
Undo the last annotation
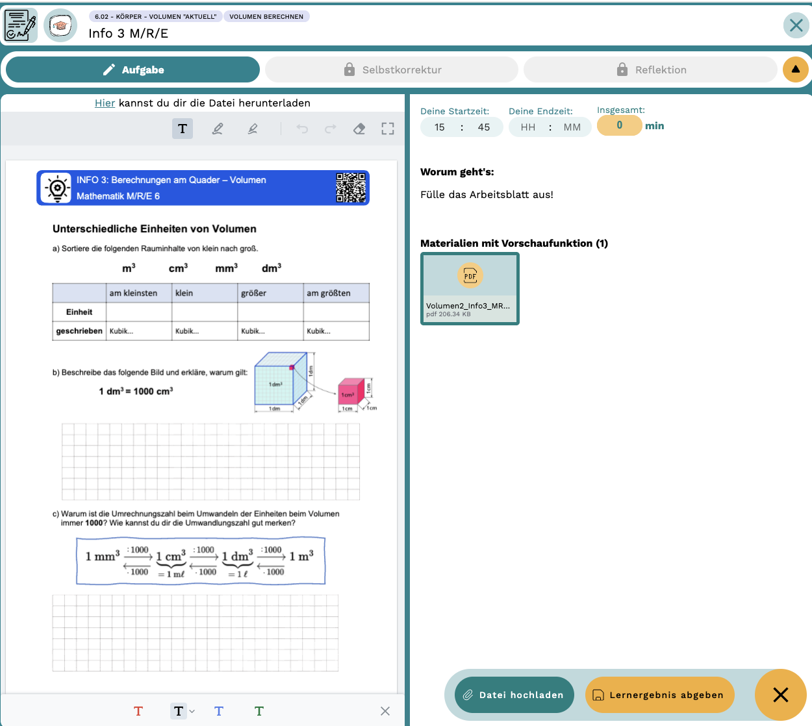tap(302, 129)
